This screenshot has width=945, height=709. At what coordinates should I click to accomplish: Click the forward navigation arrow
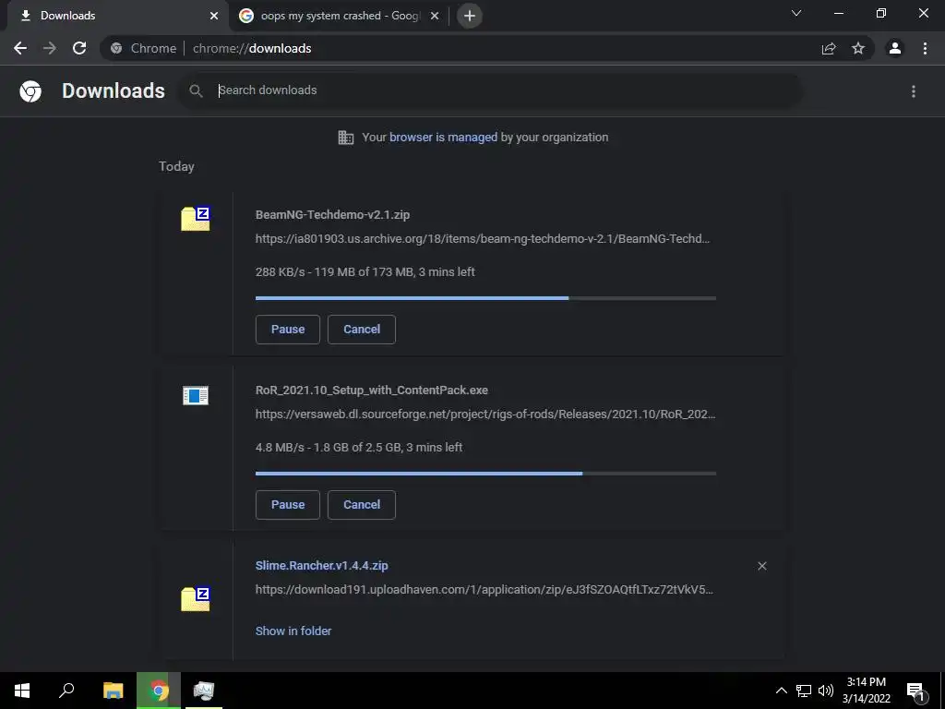point(50,48)
